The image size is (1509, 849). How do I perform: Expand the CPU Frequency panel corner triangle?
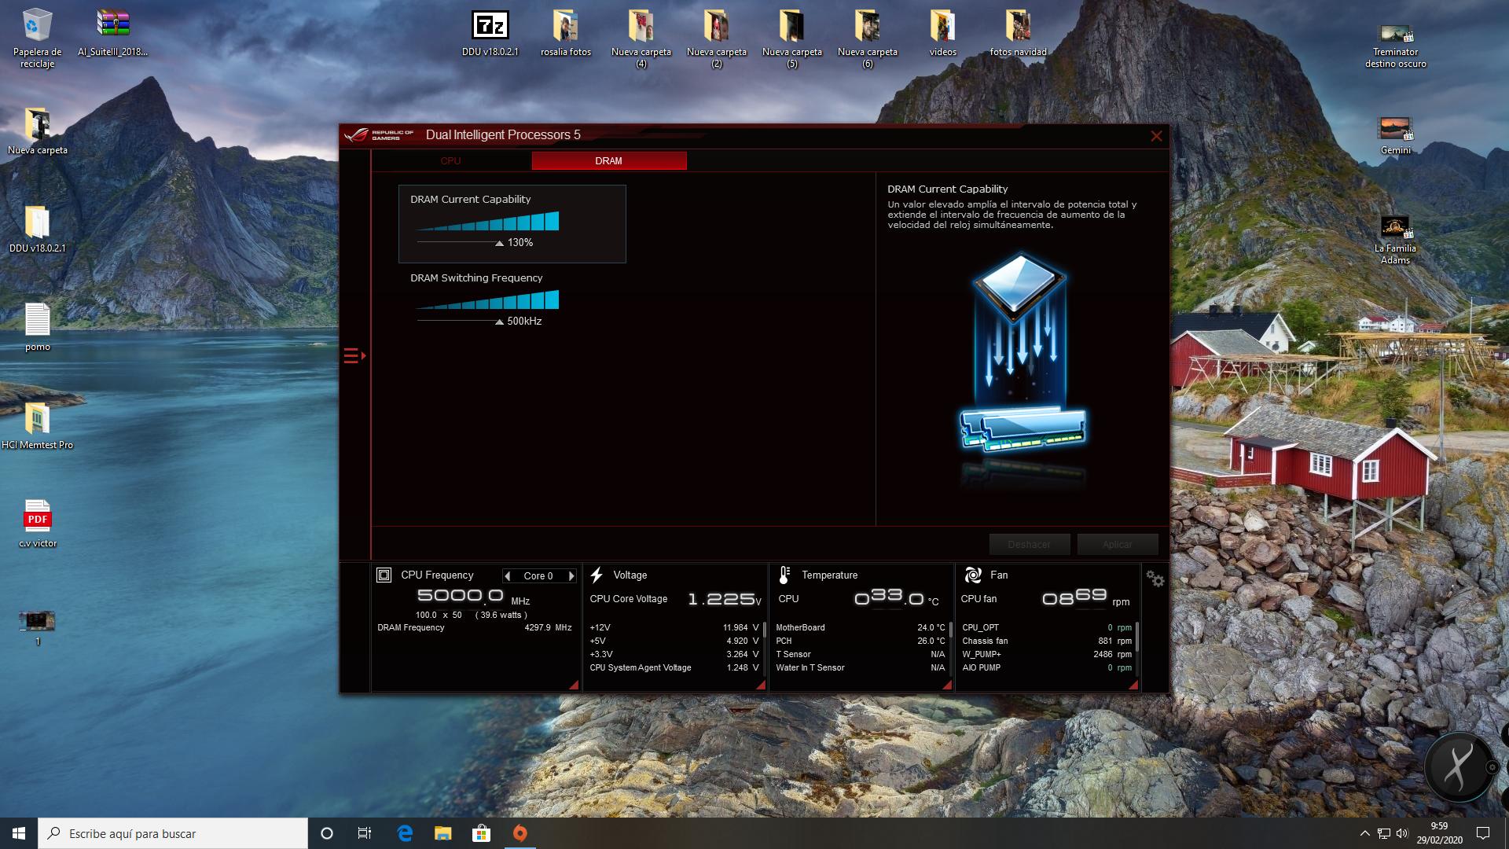[x=574, y=685]
